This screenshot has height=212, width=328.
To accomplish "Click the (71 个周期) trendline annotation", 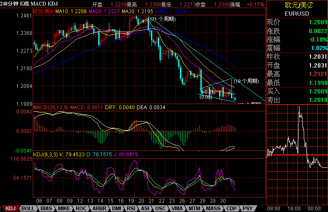I will (x=163, y=19).
